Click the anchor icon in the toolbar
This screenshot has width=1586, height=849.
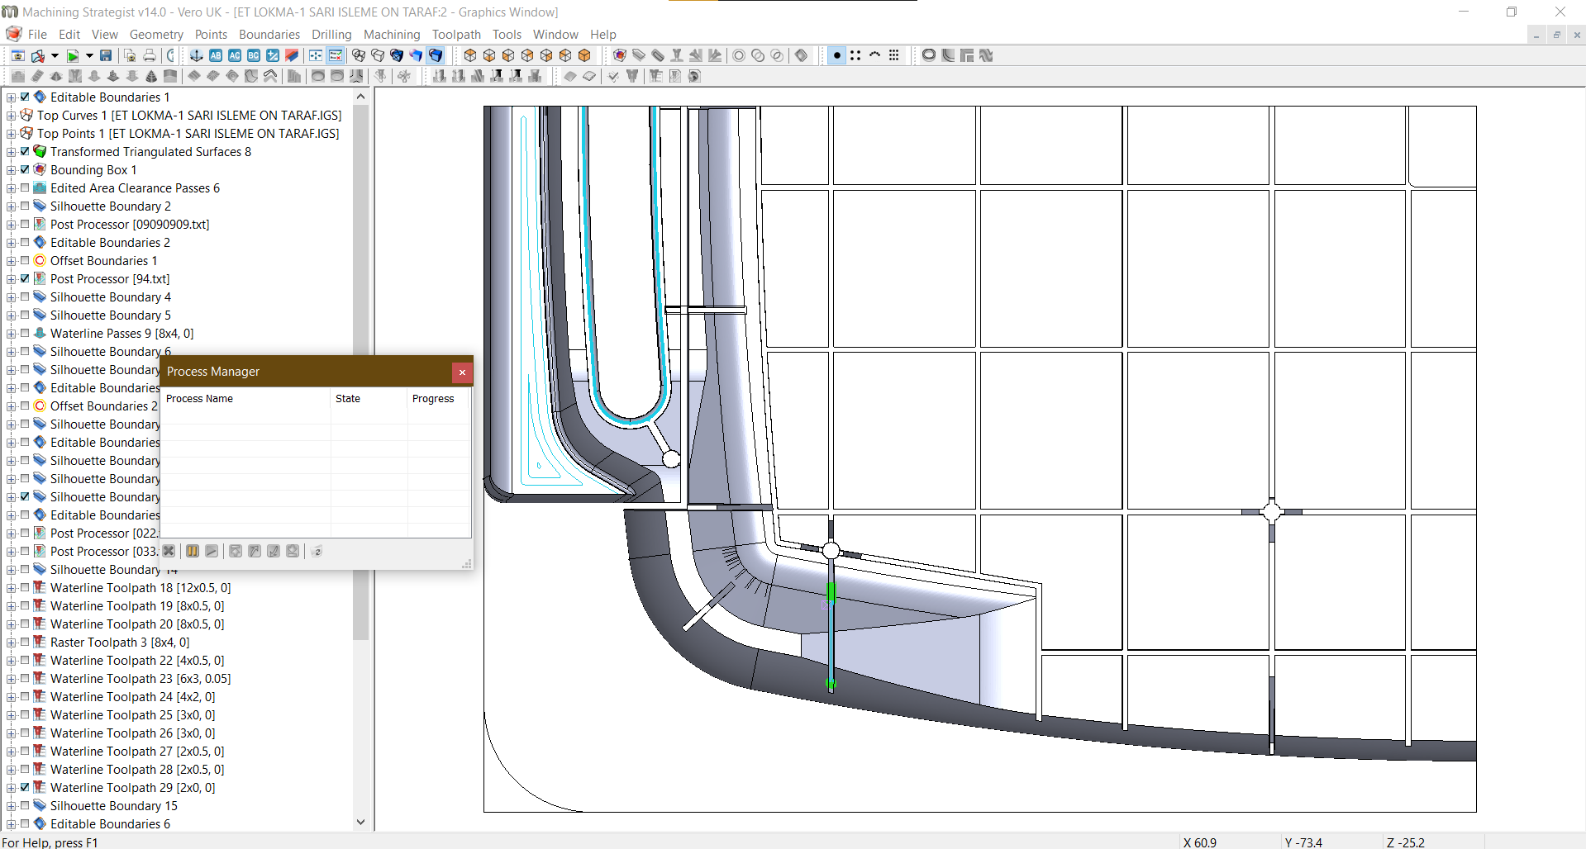point(197,55)
